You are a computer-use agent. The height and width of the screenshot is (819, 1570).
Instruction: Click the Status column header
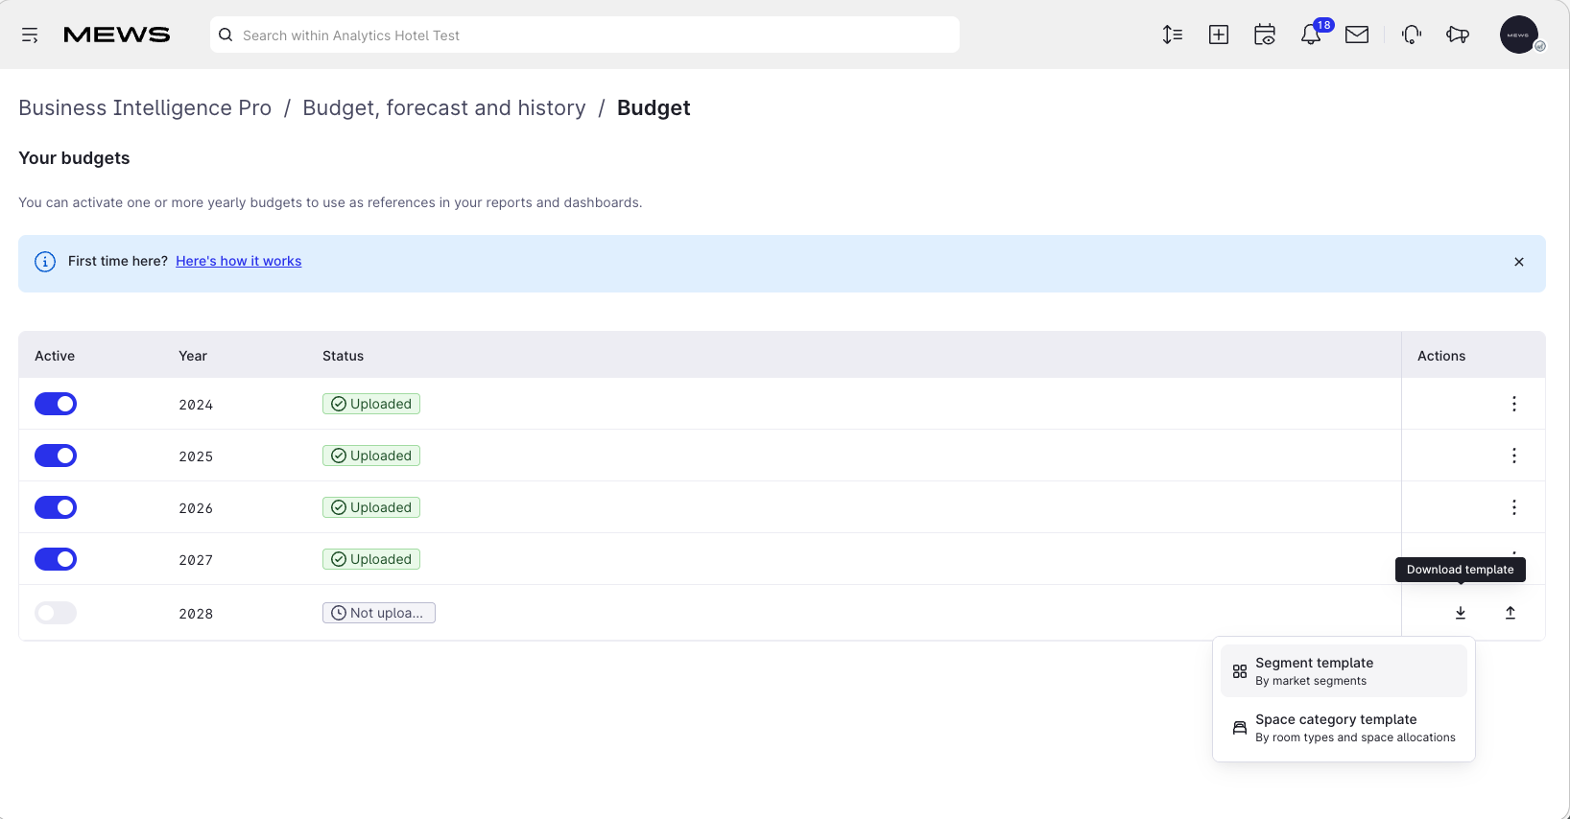coord(343,356)
